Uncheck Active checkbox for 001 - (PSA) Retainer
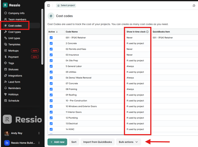The width and height of the screenshot is (198, 147). coord(51,38)
